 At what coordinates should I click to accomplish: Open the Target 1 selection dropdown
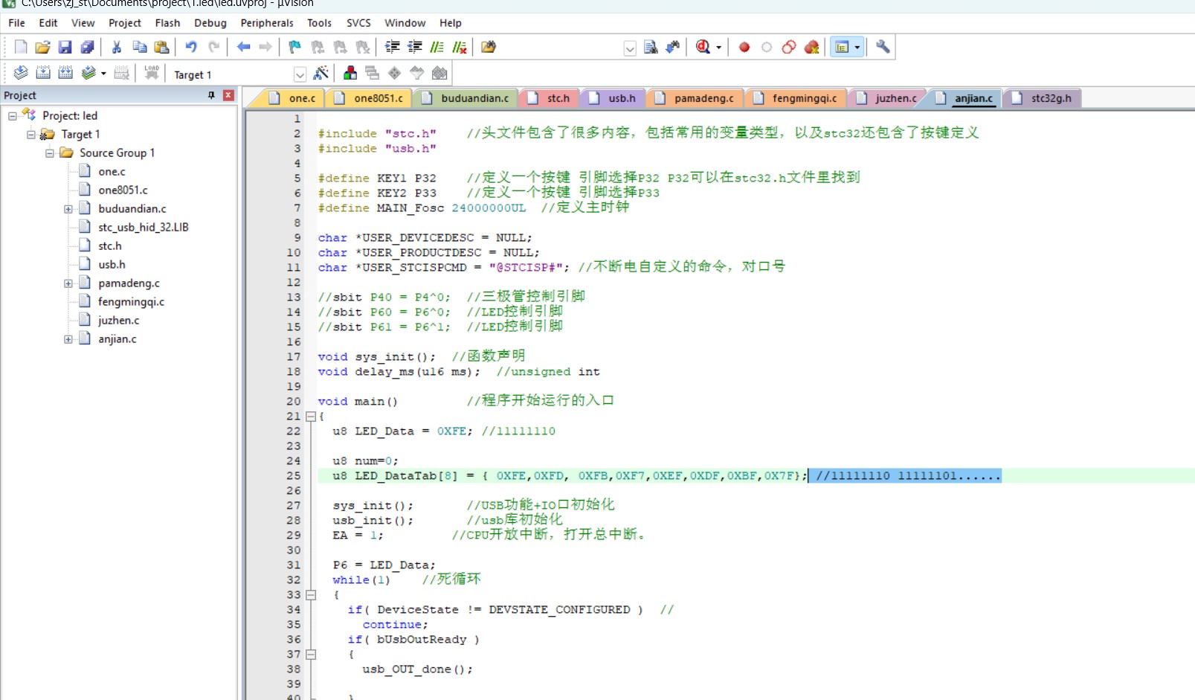pyautogui.click(x=300, y=74)
